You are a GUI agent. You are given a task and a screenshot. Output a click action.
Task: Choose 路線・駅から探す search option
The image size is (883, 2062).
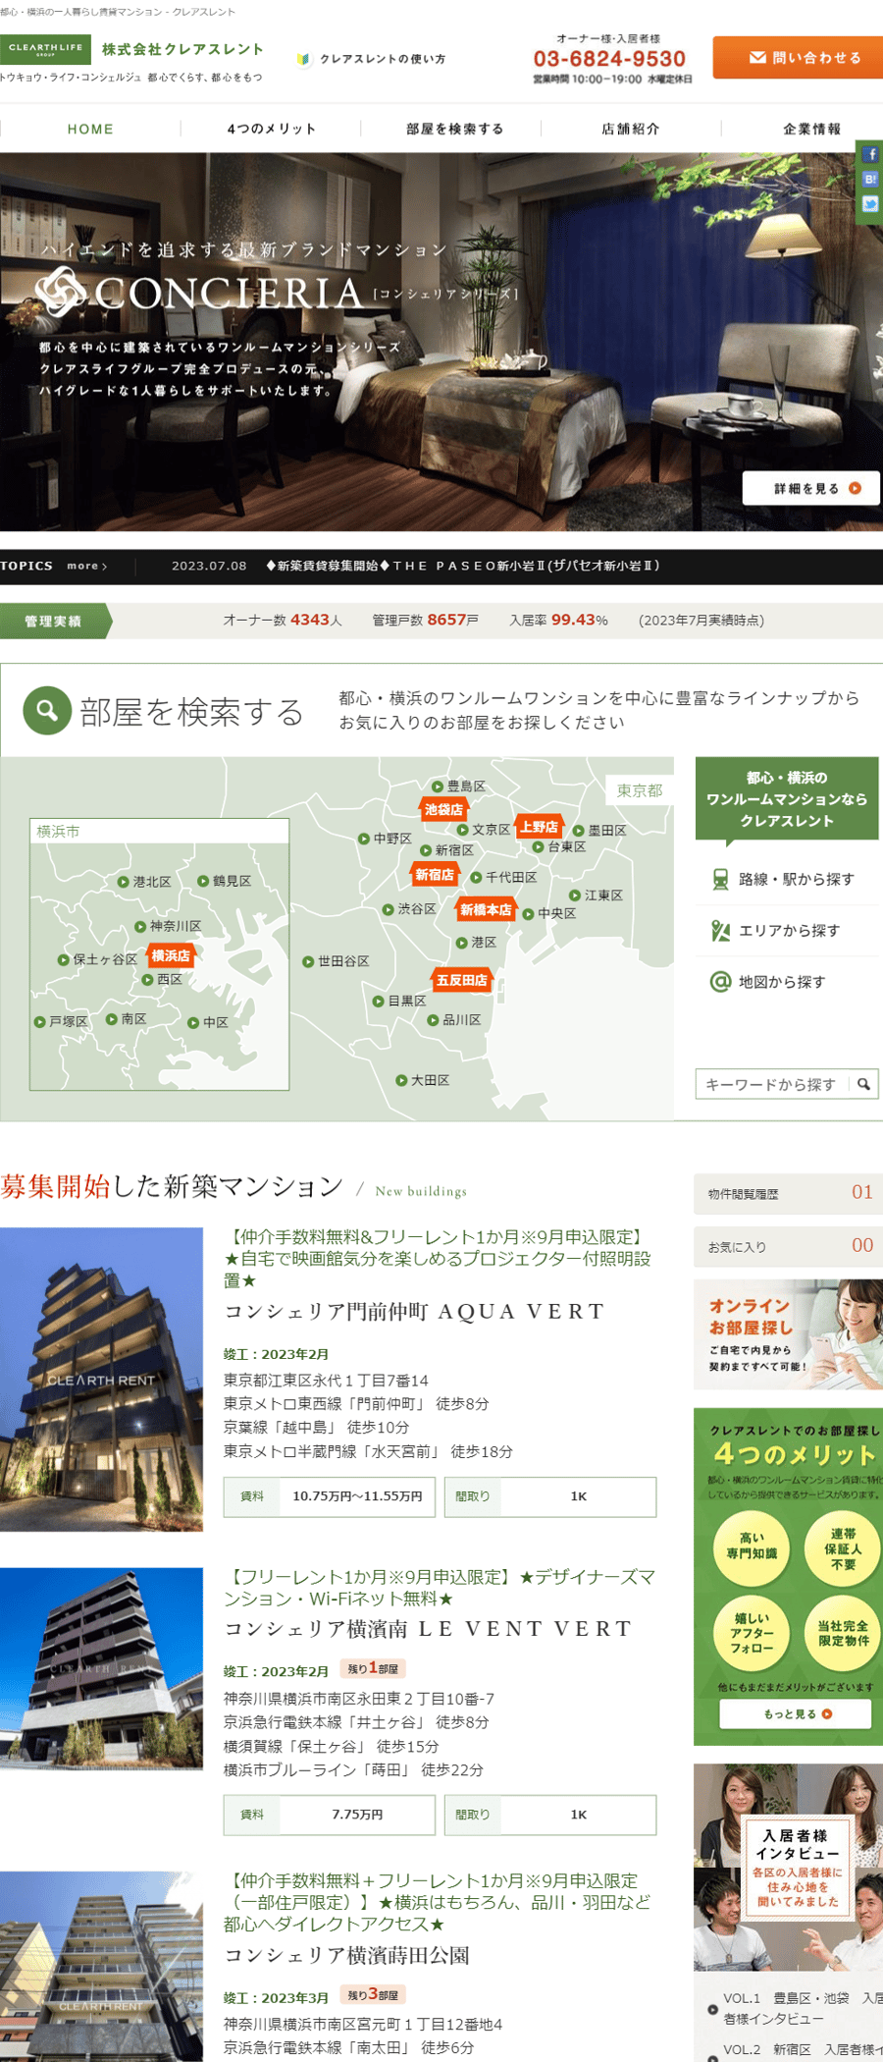[x=796, y=879]
